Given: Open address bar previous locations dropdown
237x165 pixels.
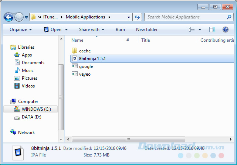Looking at the screenshot, I should (129, 17).
